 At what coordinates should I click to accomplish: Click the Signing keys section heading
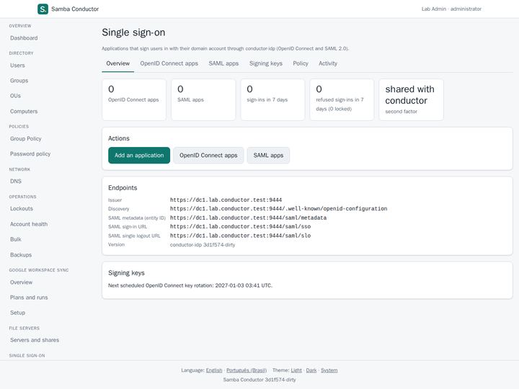[126, 273]
